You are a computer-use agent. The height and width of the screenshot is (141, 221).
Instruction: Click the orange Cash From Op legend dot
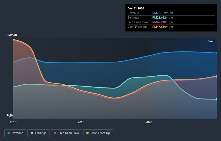click(x=87, y=133)
